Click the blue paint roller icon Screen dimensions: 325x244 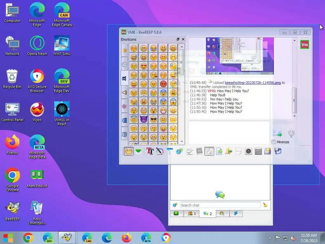click(169, 151)
